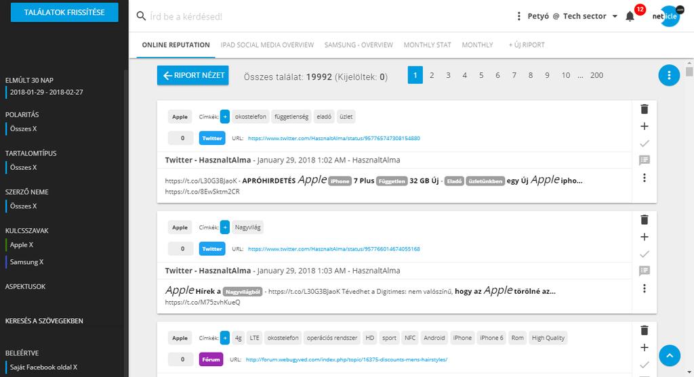Click the plus icon on first mention card
The width and height of the screenshot is (694, 377).
tap(645, 127)
